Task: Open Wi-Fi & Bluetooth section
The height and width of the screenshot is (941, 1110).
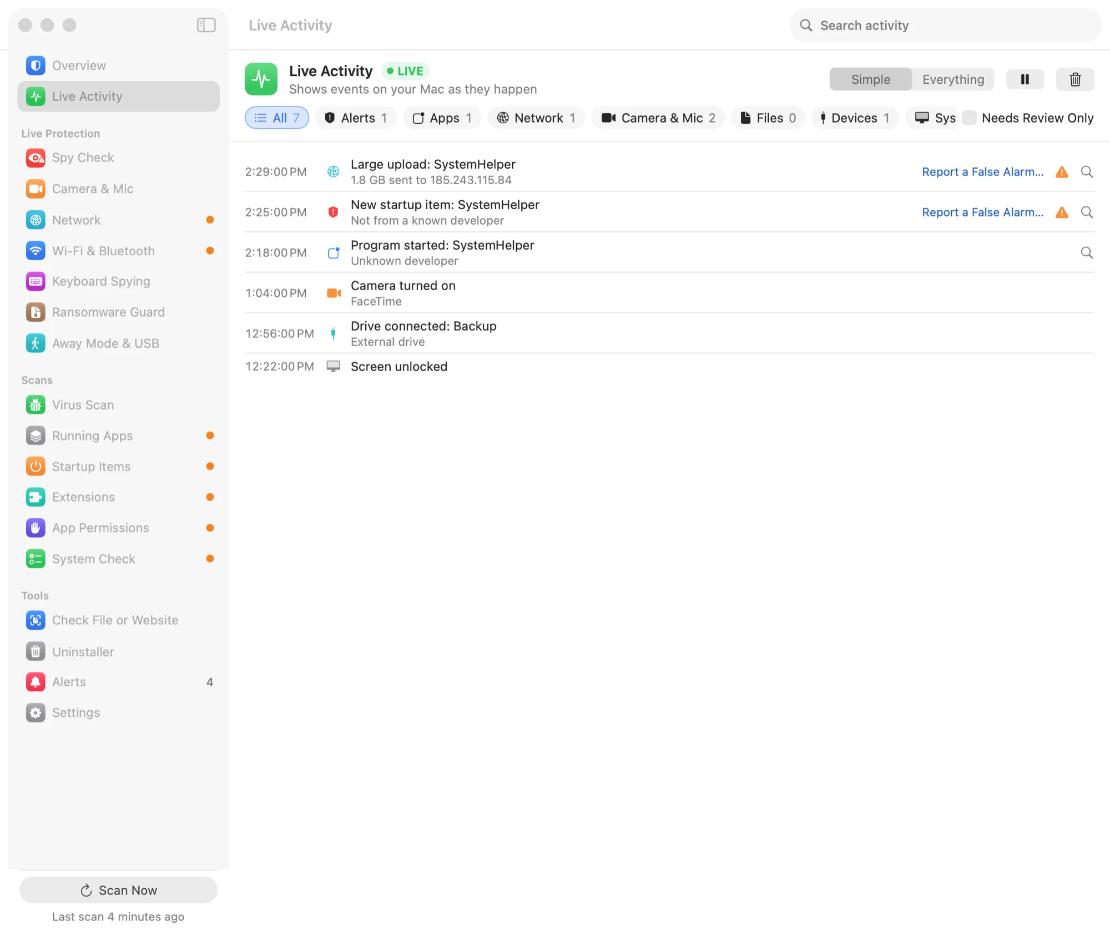Action: [118, 251]
